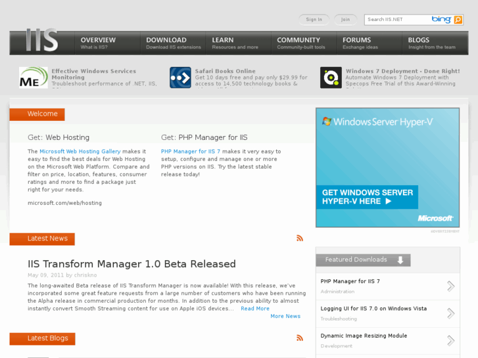The width and height of the screenshot is (478, 358).
Task: Click the Administration category label
Action: (x=337, y=292)
